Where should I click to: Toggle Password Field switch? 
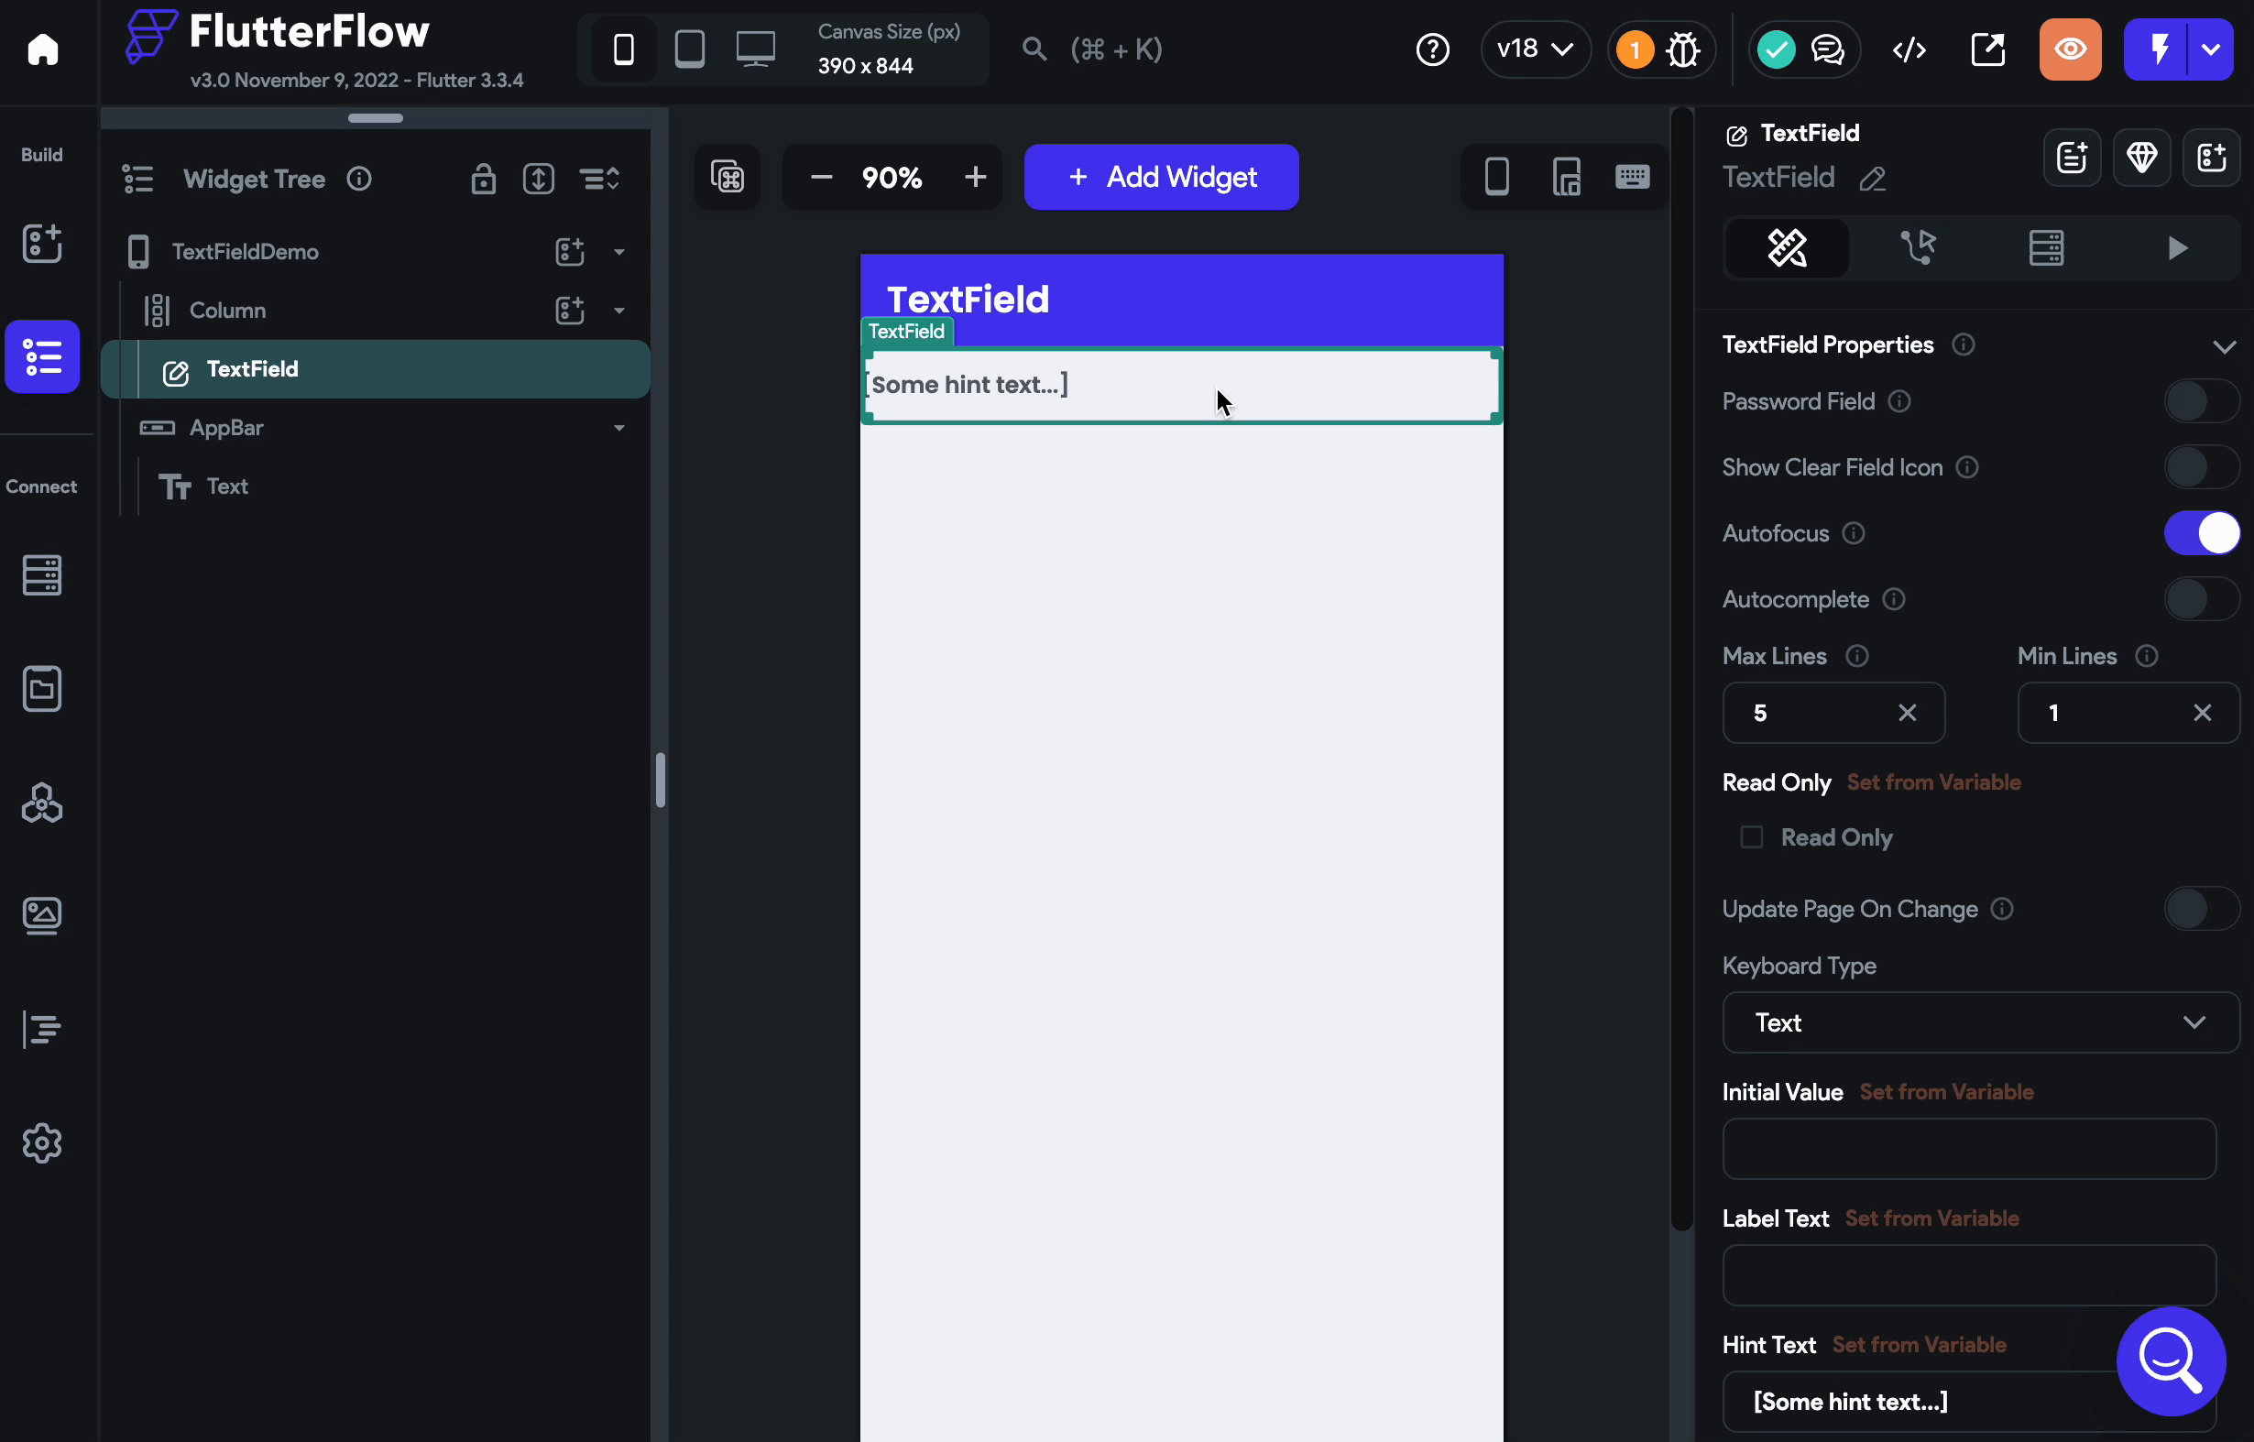click(2201, 401)
